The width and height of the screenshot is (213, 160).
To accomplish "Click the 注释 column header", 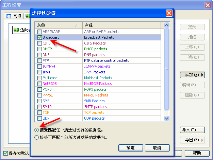I will tap(121, 25).
